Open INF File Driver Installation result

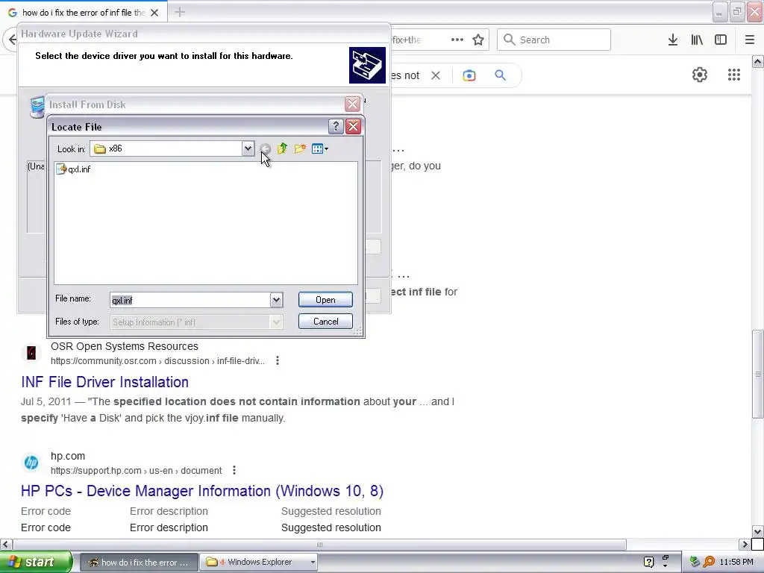pos(104,382)
